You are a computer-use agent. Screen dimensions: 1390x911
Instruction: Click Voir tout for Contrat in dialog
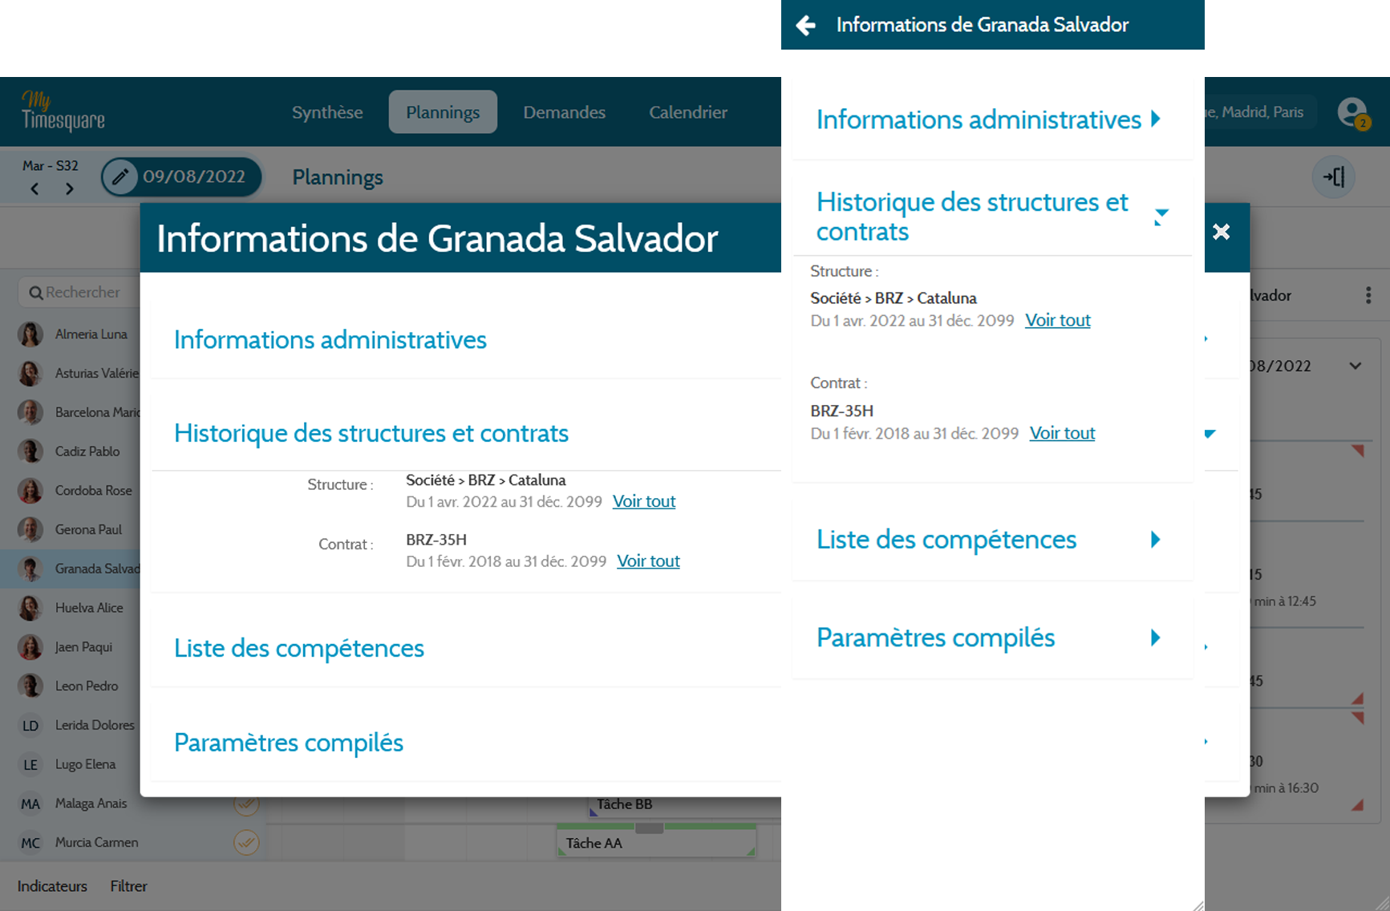pyautogui.click(x=648, y=561)
